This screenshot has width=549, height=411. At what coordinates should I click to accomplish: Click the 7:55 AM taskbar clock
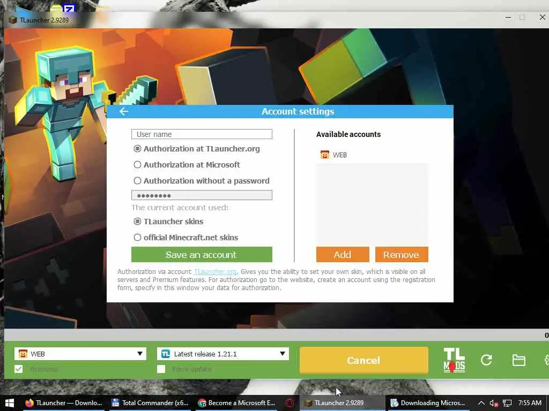coord(530,403)
